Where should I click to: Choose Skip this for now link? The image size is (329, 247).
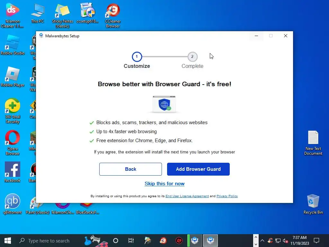(x=164, y=184)
